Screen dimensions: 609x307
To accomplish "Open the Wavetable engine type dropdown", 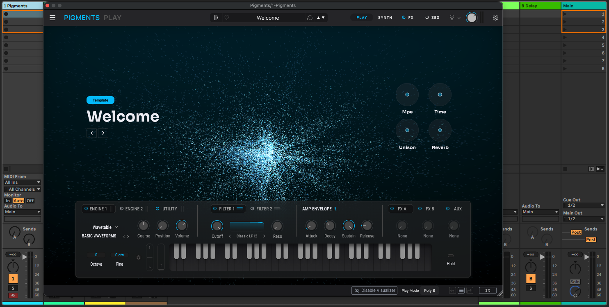I will point(105,227).
